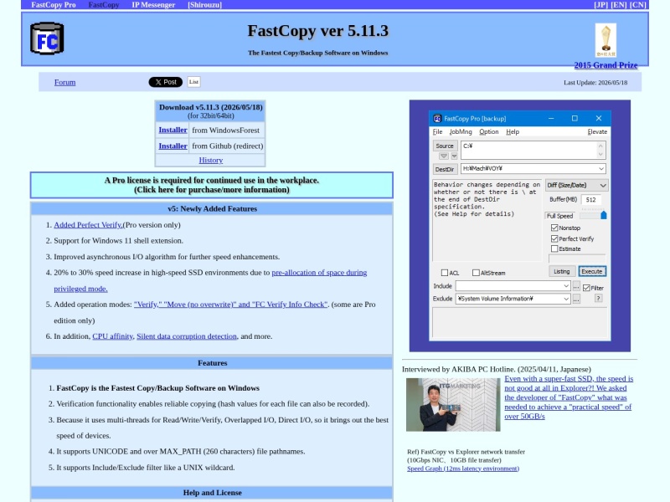Click the ? help button near Filter
This screenshot has height=502, width=670.
pyautogui.click(x=598, y=299)
